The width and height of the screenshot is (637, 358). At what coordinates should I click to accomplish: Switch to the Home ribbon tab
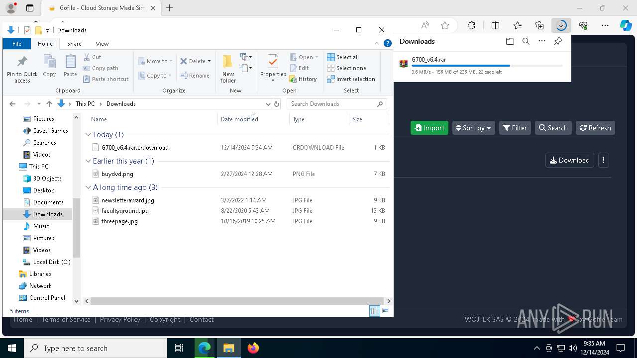coord(45,44)
